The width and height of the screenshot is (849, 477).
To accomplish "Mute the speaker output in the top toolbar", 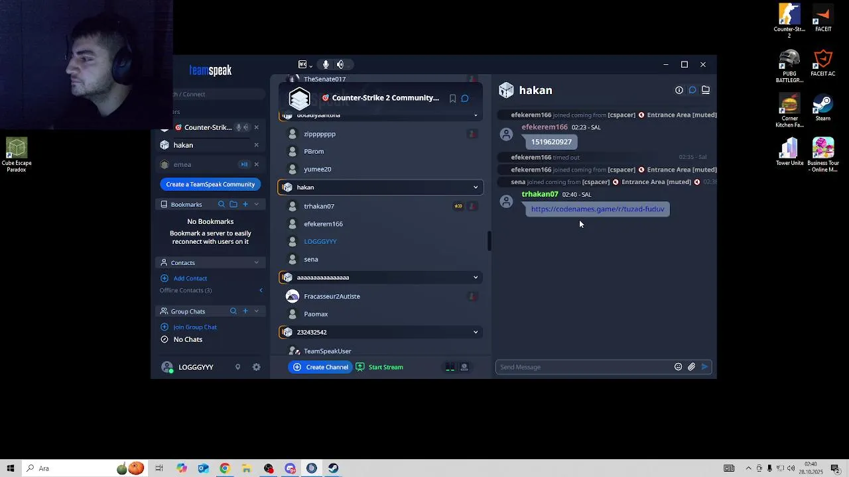I will tap(340, 64).
